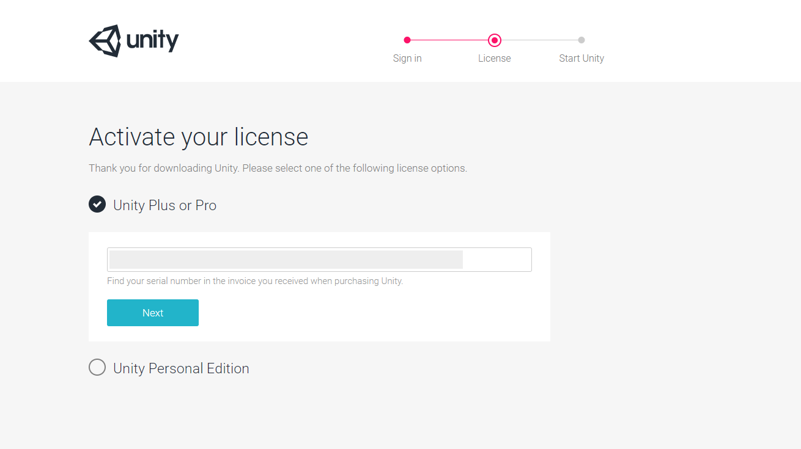Click the Thank you for downloading Unity text
The width and height of the screenshot is (801, 449).
pyautogui.click(x=278, y=168)
